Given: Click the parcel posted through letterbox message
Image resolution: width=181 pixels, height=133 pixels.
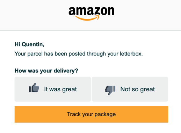Looking at the screenshot, I should point(79,54).
